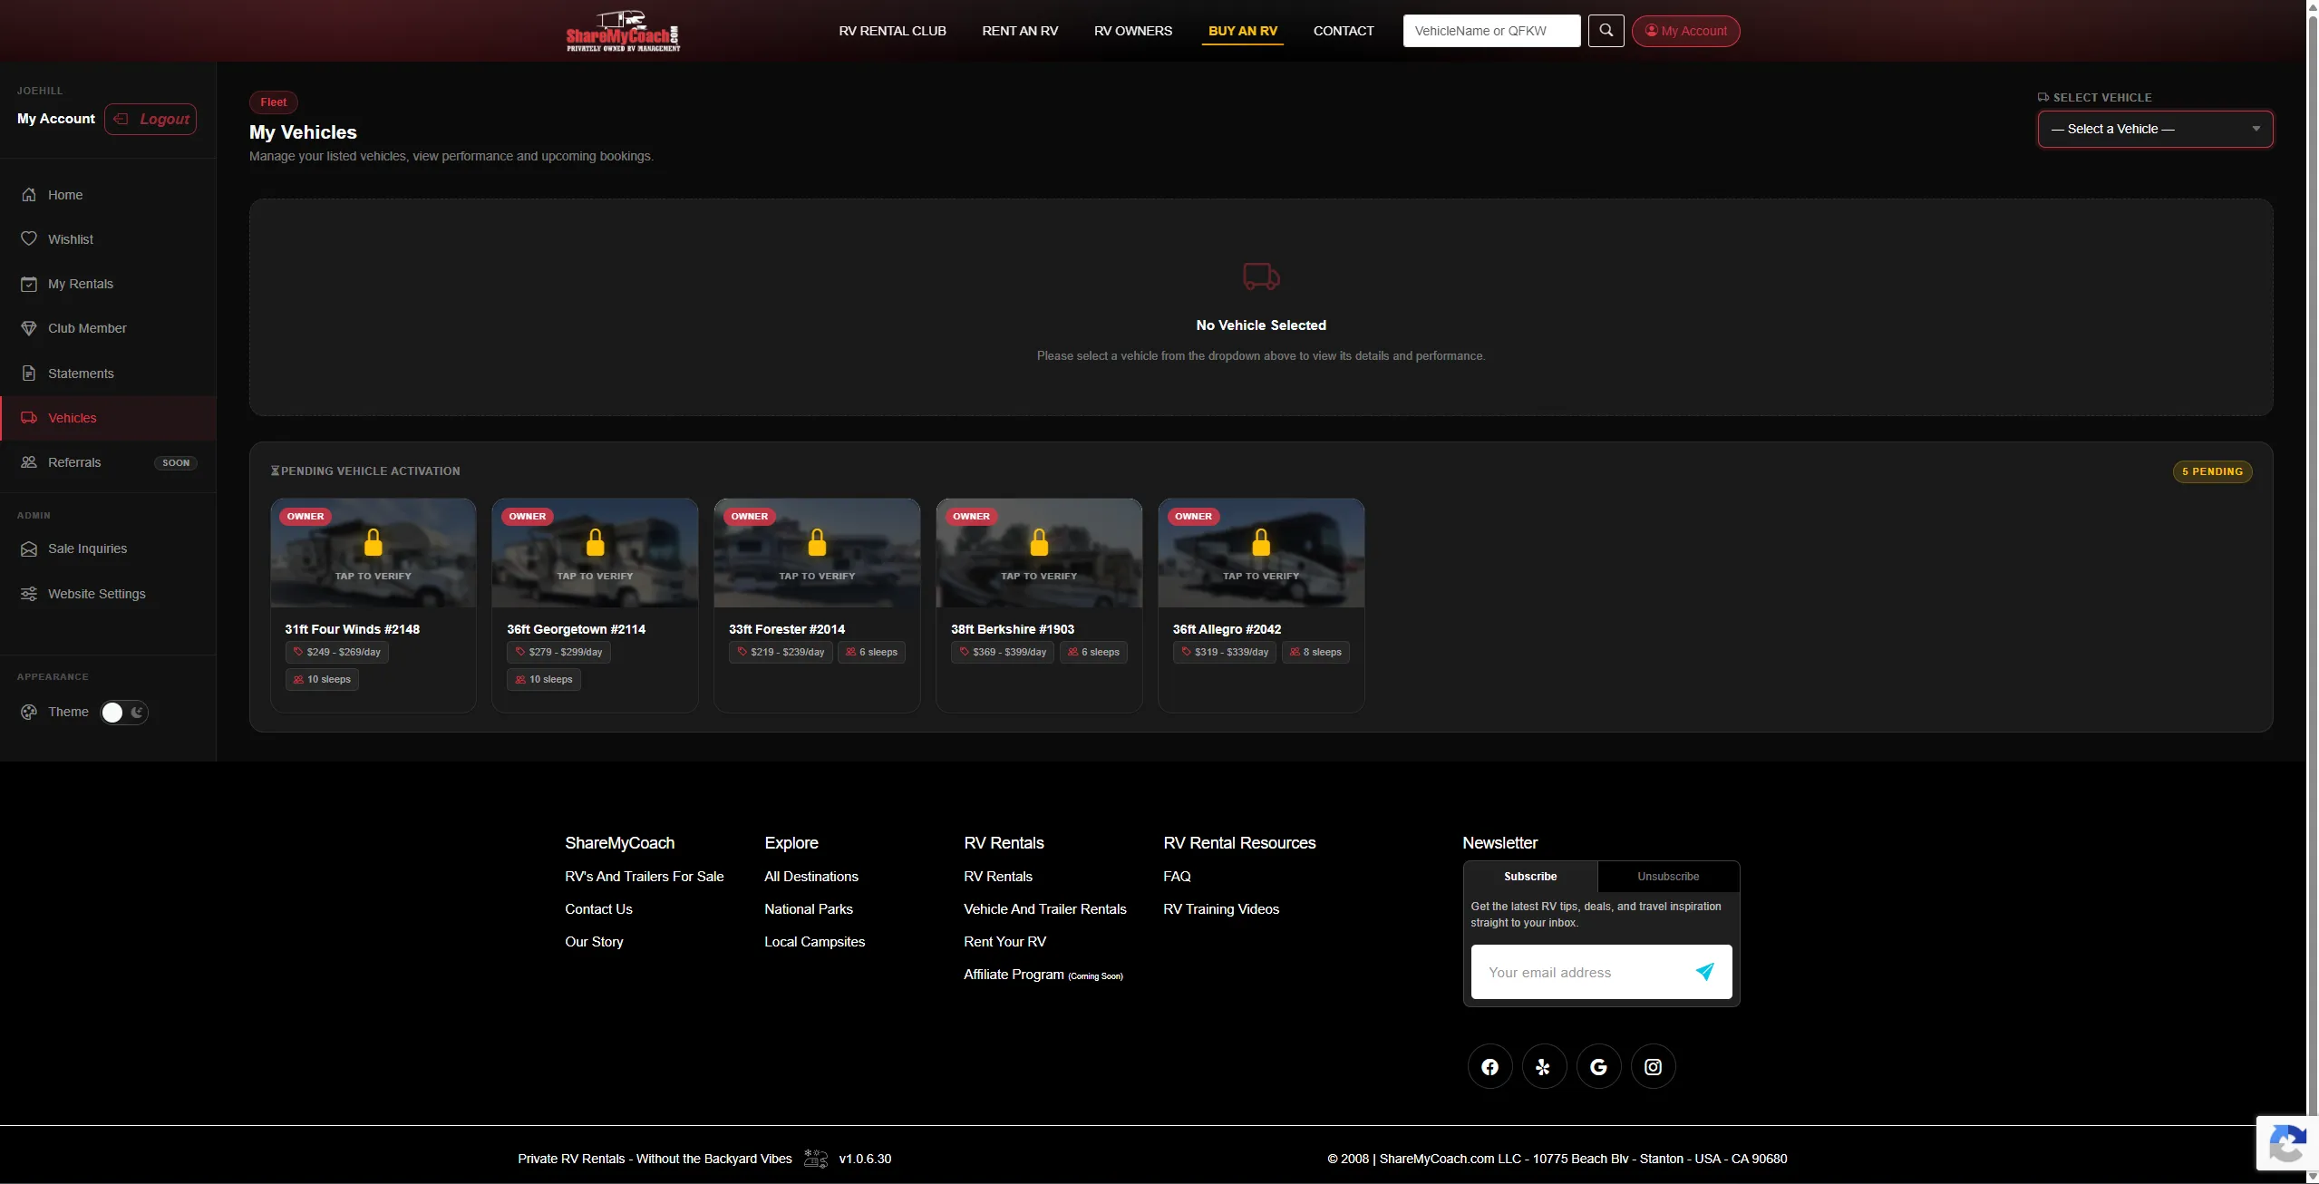The width and height of the screenshot is (2319, 1184).
Task: Click the footer camping icon beside version number
Action: click(x=816, y=1159)
